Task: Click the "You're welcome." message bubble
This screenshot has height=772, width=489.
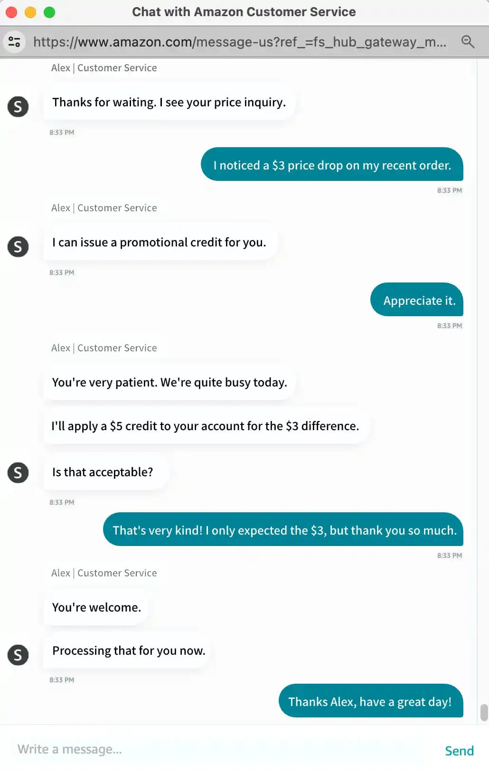Action: (96, 607)
